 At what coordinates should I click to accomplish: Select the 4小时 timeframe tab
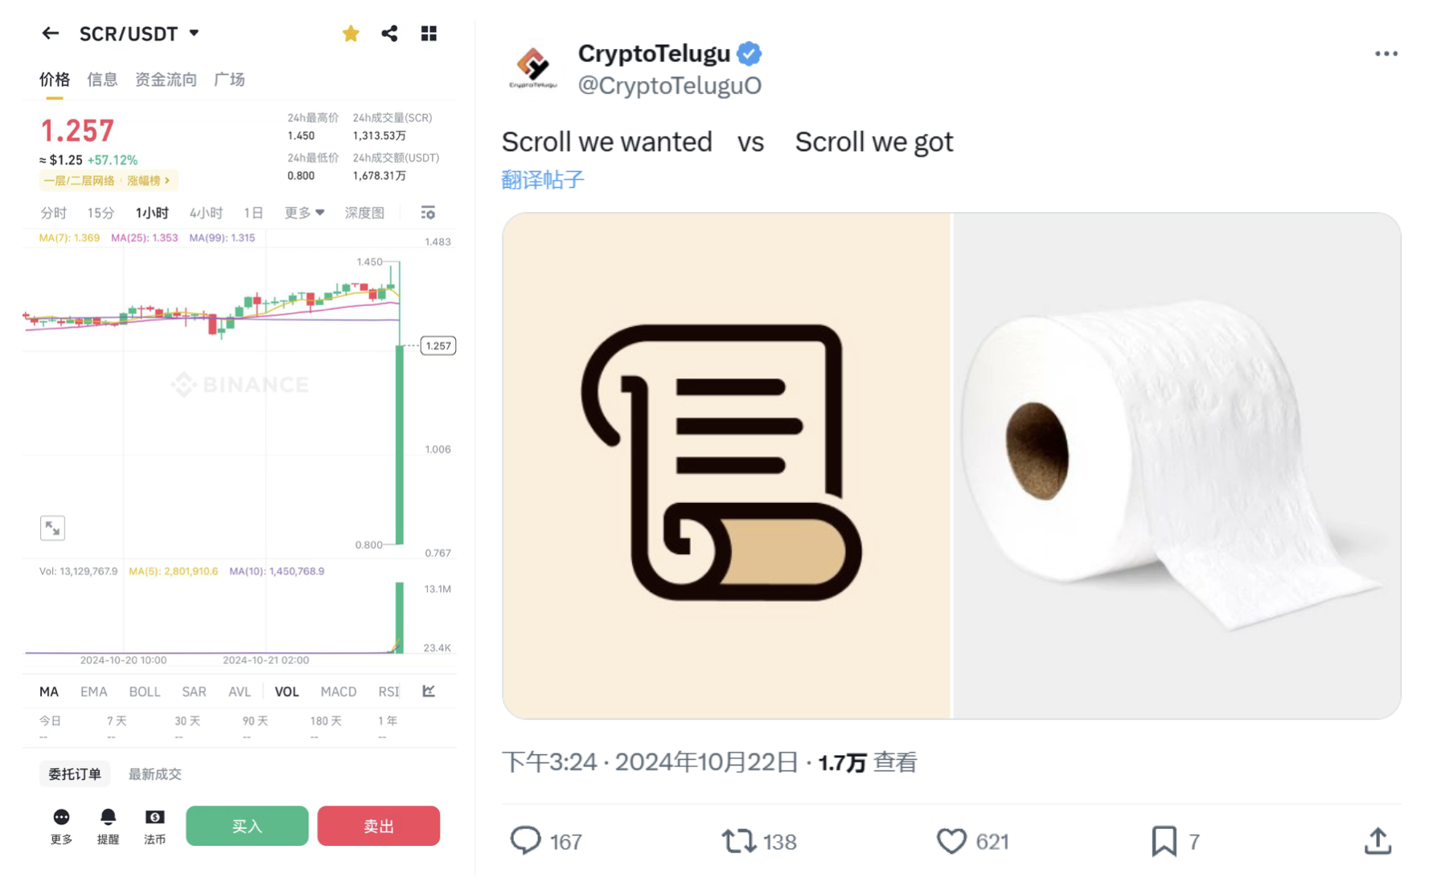(206, 213)
